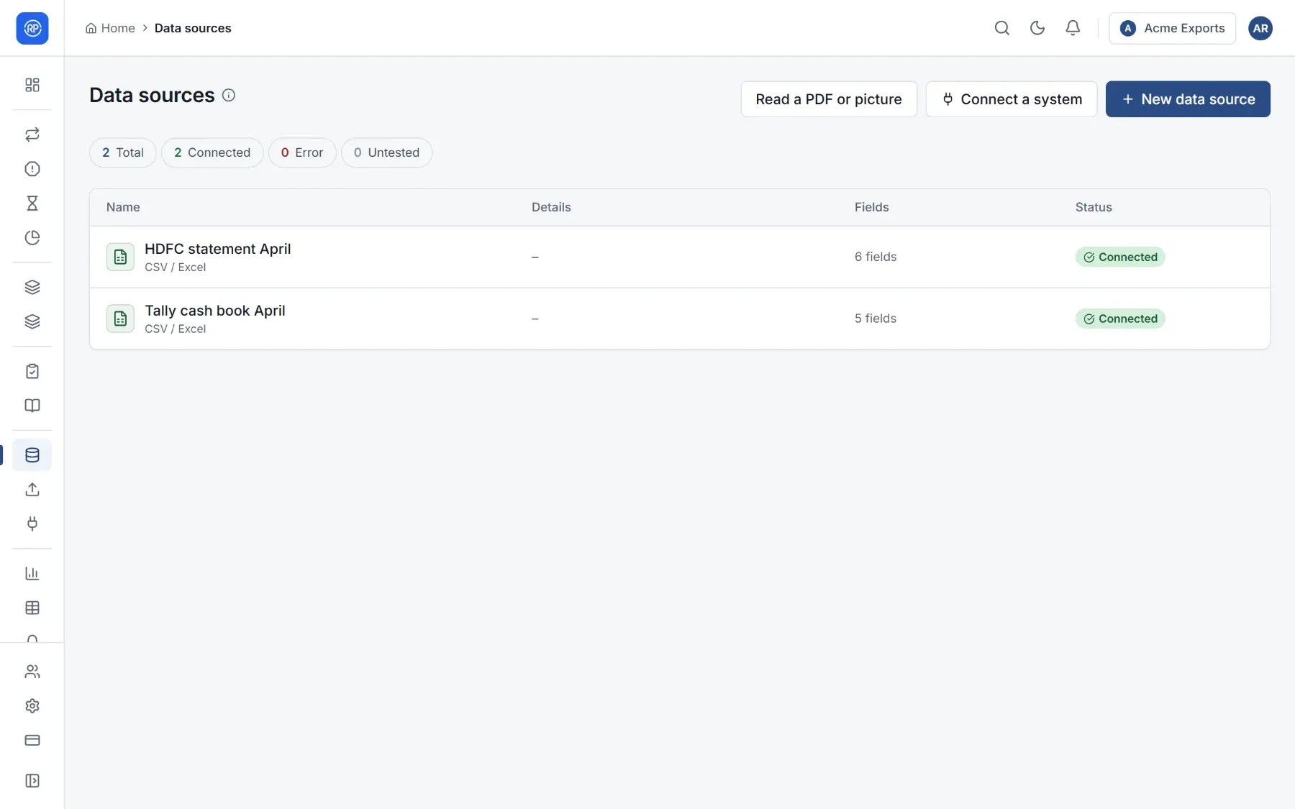1295x809 pixels.
Task: Open the AR user avatar menu
Action: pos(1260,28)
